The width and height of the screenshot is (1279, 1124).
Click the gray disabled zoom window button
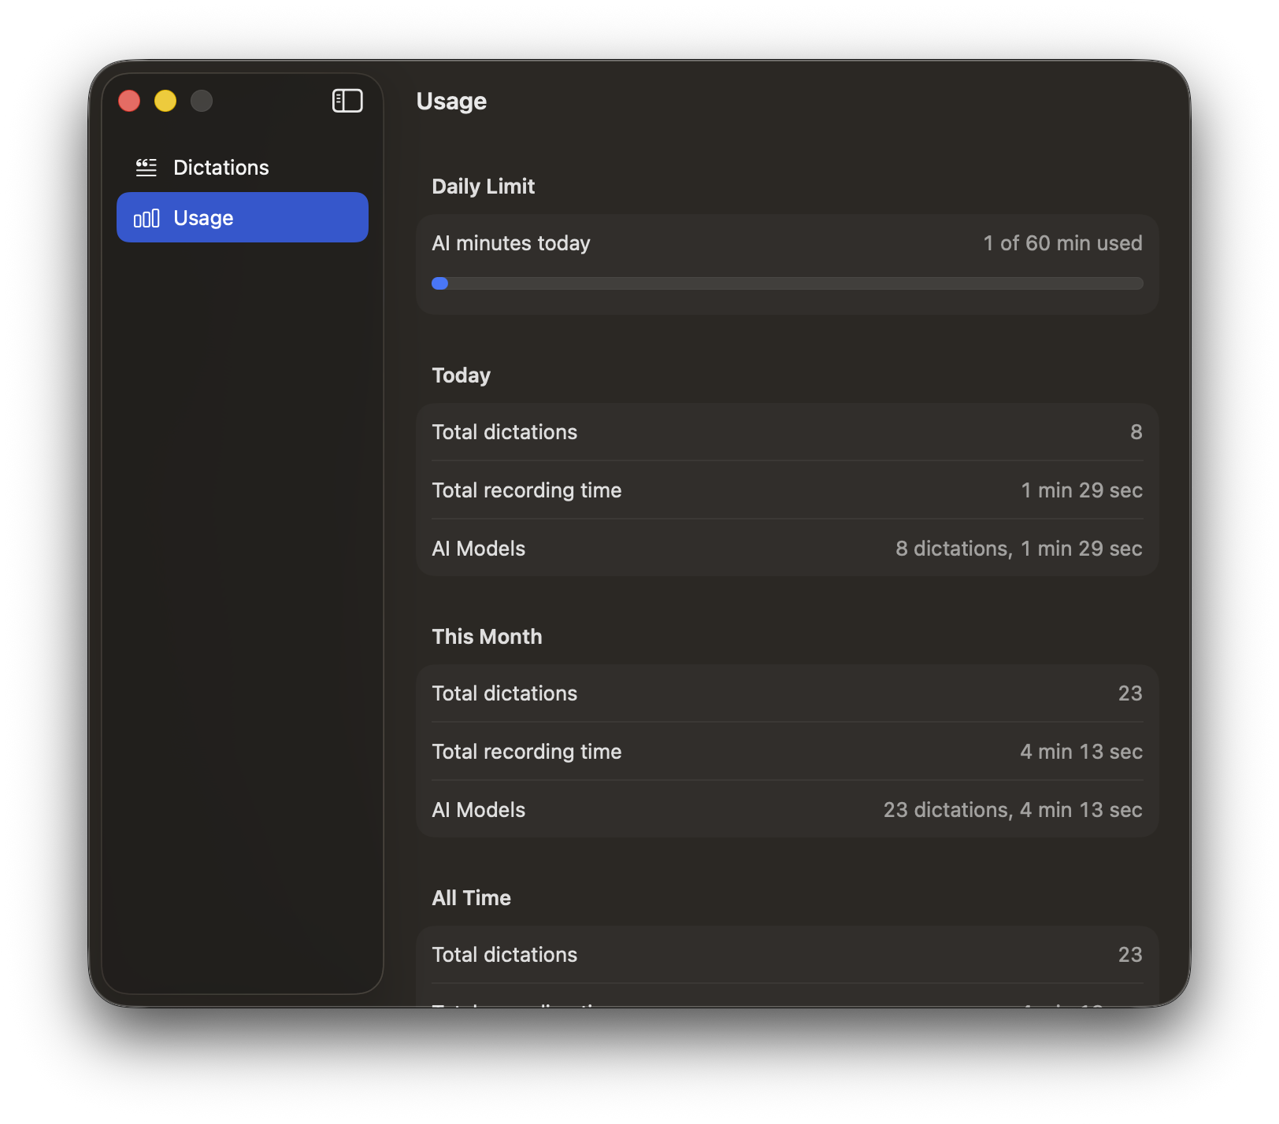click(x=202, y=101)
